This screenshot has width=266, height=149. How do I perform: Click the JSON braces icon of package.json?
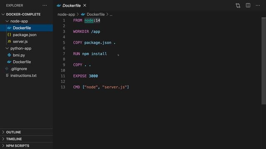[x=9, y=35]
